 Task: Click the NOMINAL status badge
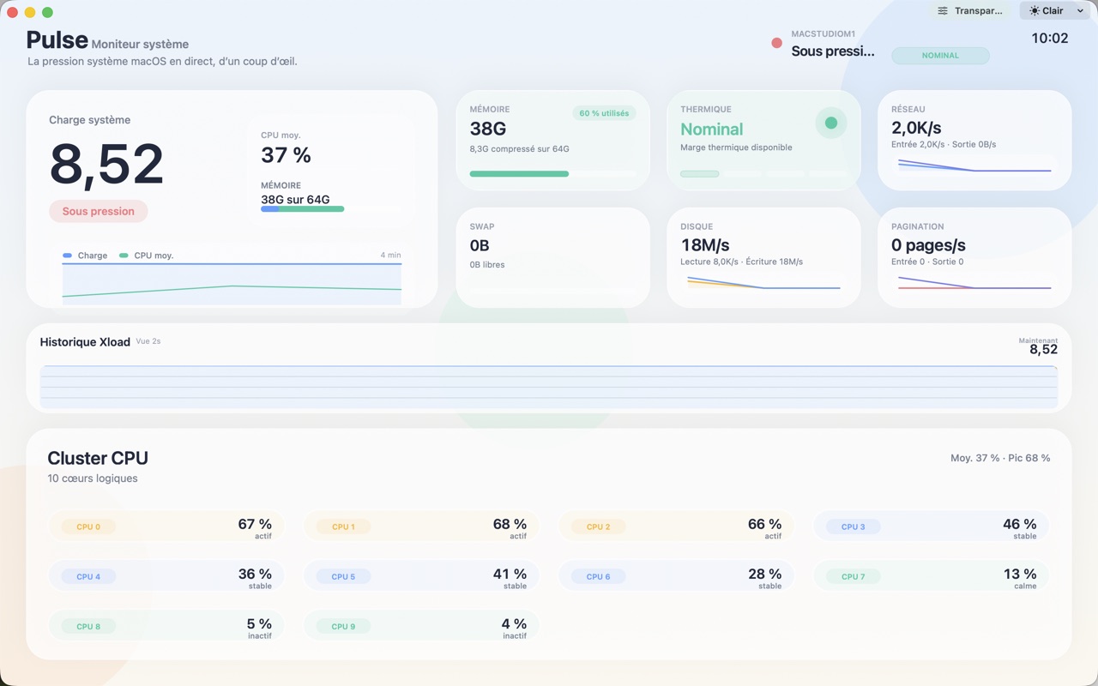pyautogui.click(x=940, y=56)
